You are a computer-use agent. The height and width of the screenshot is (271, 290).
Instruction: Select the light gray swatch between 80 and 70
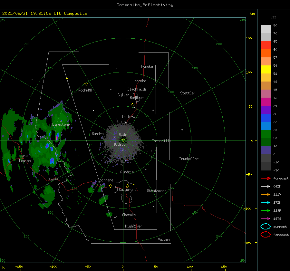tap(266, 29)
